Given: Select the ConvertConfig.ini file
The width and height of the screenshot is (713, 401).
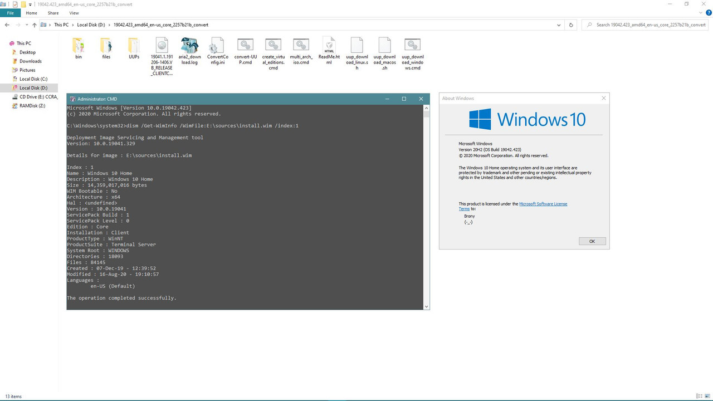Looking at the screenshot, I should (217, 51).
